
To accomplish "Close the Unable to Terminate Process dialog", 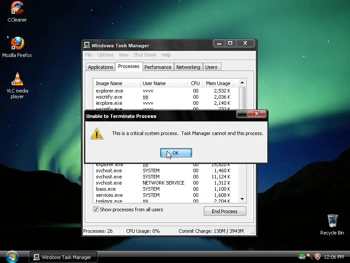I will click(x=257, y=114).
